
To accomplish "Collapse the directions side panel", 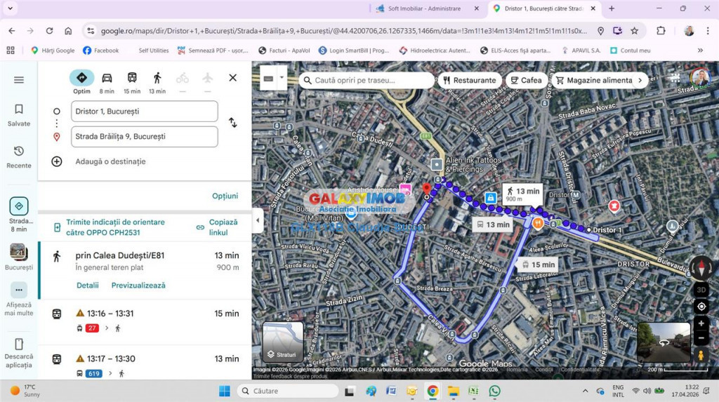I will coord(257,220).
